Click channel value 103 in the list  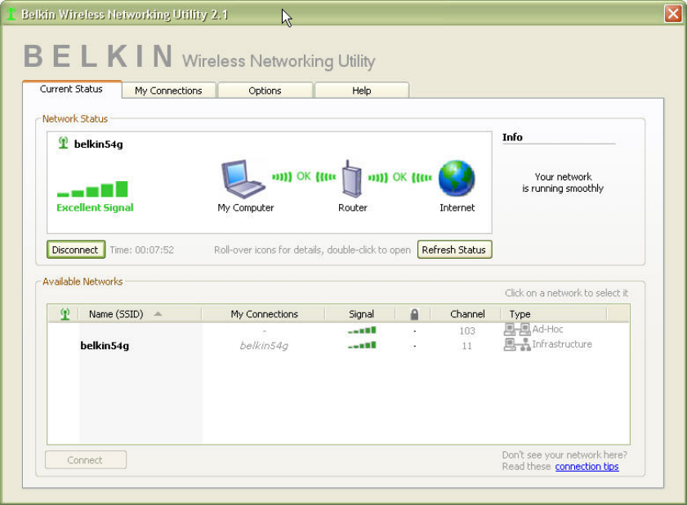[467, 331]
